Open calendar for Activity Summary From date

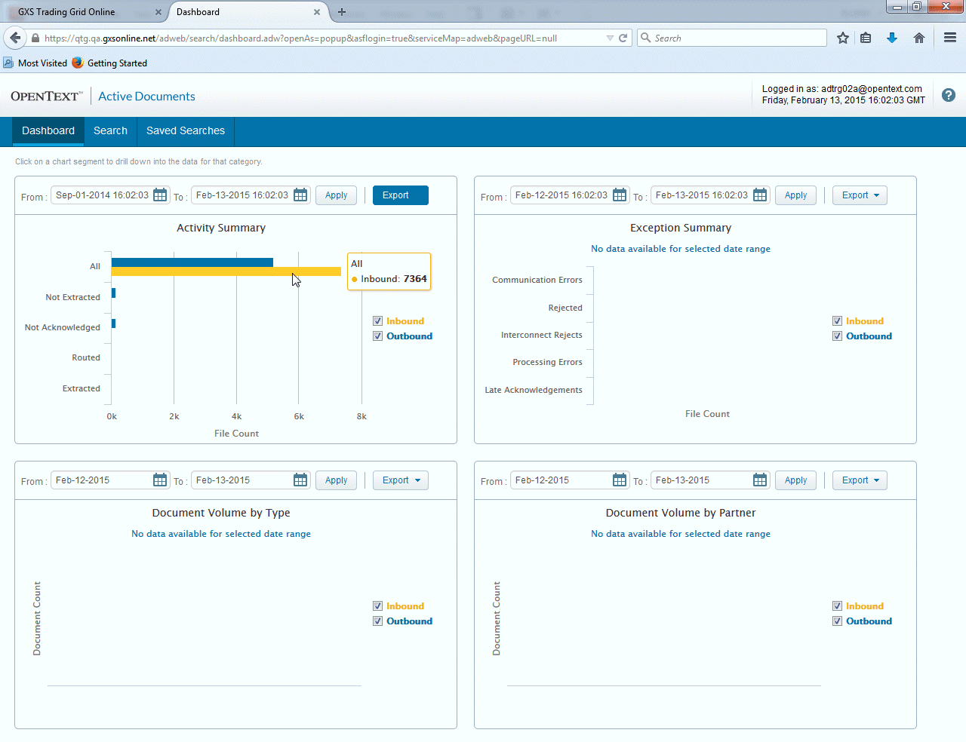coord(160,195)
